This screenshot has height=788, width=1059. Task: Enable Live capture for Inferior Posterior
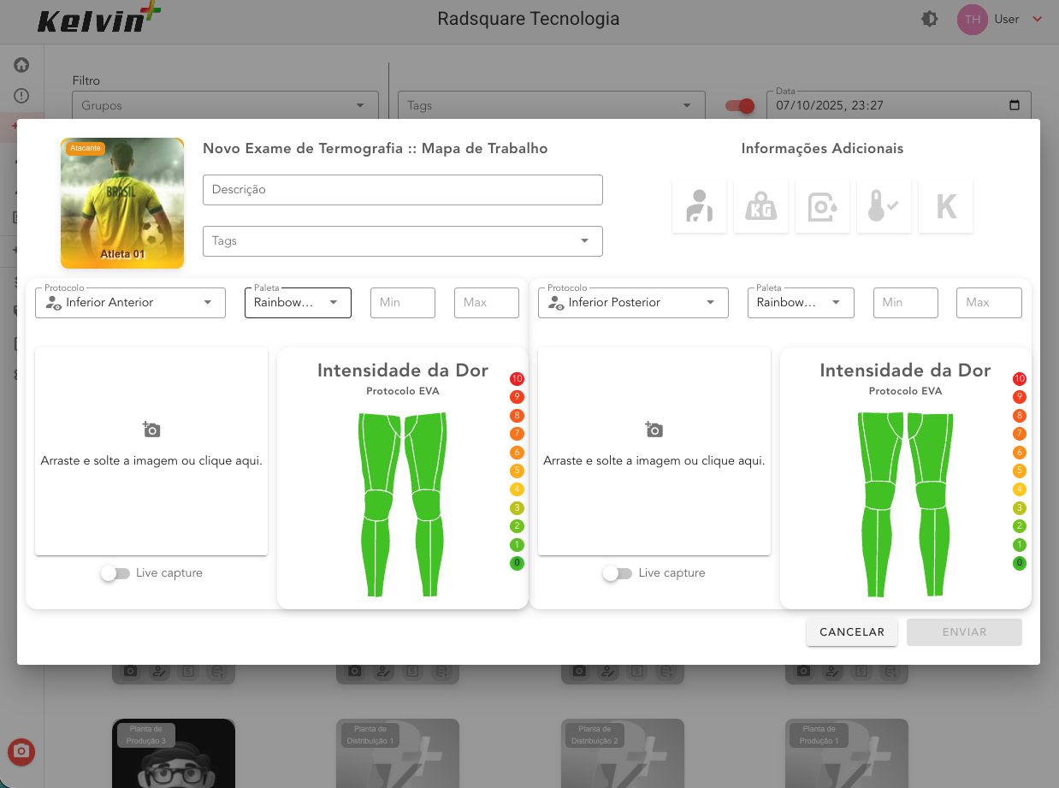click(x=618, y=573)
